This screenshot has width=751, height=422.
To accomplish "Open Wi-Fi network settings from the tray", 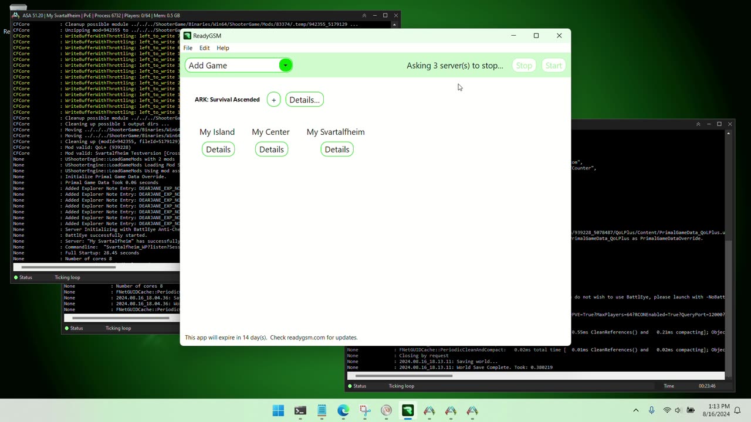I will (667, 410).
